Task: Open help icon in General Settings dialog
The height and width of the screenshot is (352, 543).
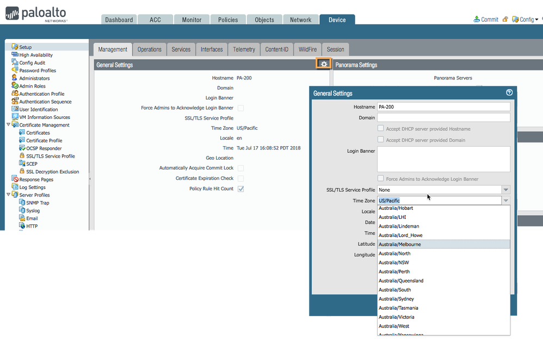Action: 509,92
